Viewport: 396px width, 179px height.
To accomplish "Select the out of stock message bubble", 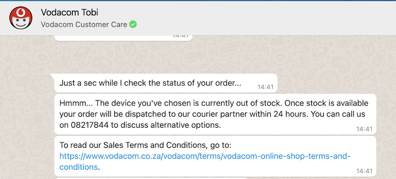I will pyautogui.click(x=215, y=114).
